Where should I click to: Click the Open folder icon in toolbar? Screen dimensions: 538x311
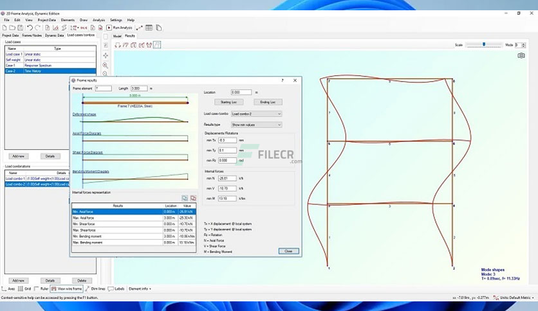12,28
